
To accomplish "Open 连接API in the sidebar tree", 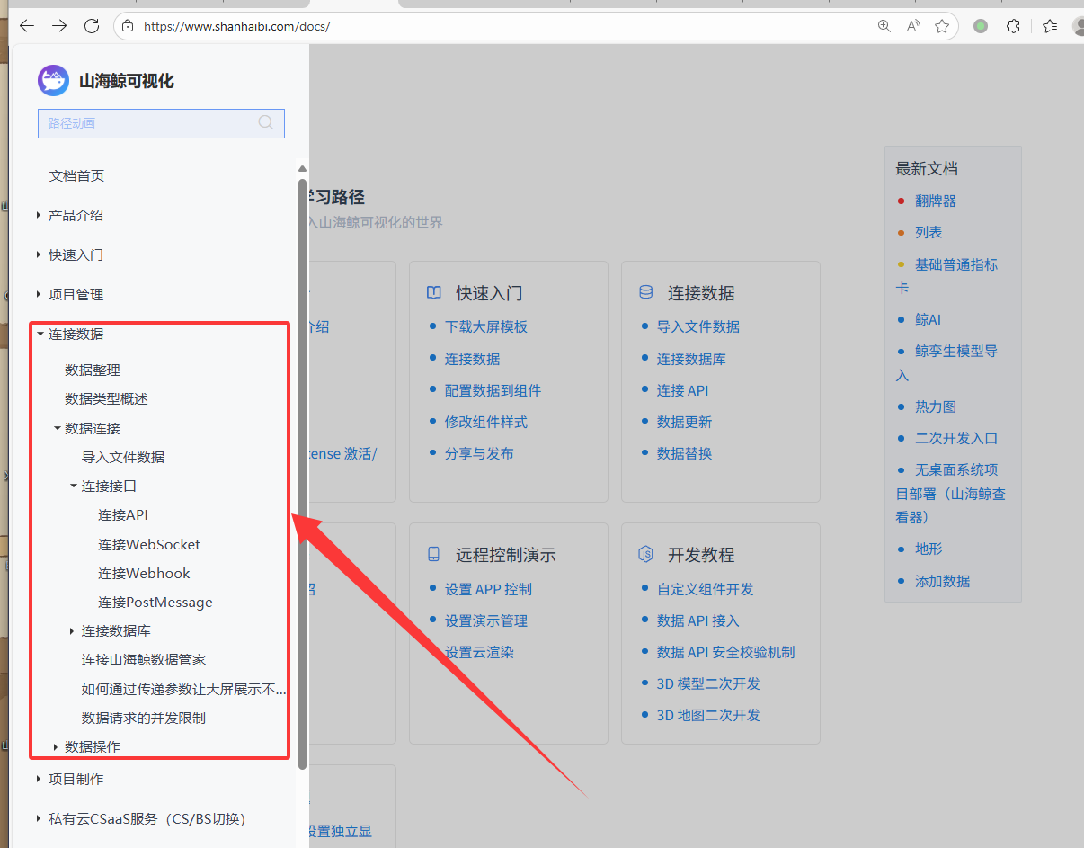I will pyautogui.click(x=123, y=514).
